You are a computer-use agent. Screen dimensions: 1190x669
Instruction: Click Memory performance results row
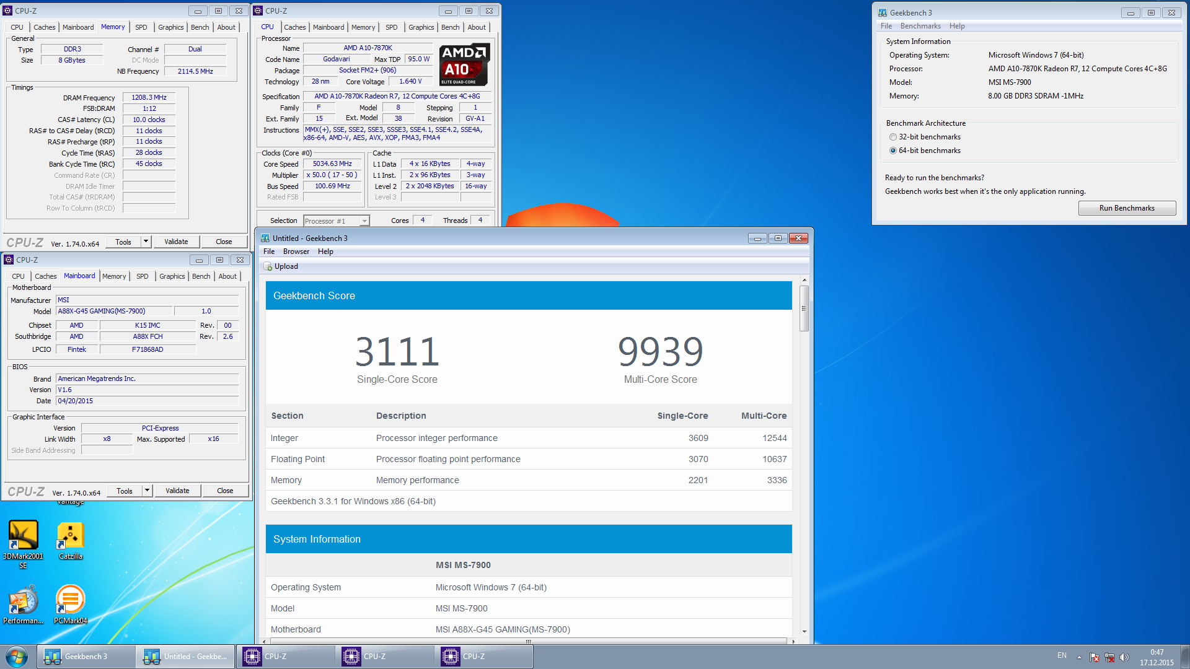529,480
